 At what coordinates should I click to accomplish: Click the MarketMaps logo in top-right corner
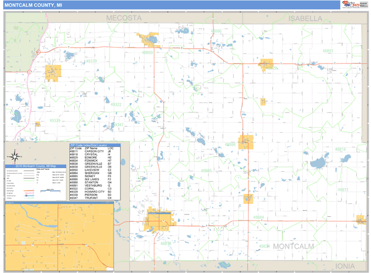click(x=352, y=5)
